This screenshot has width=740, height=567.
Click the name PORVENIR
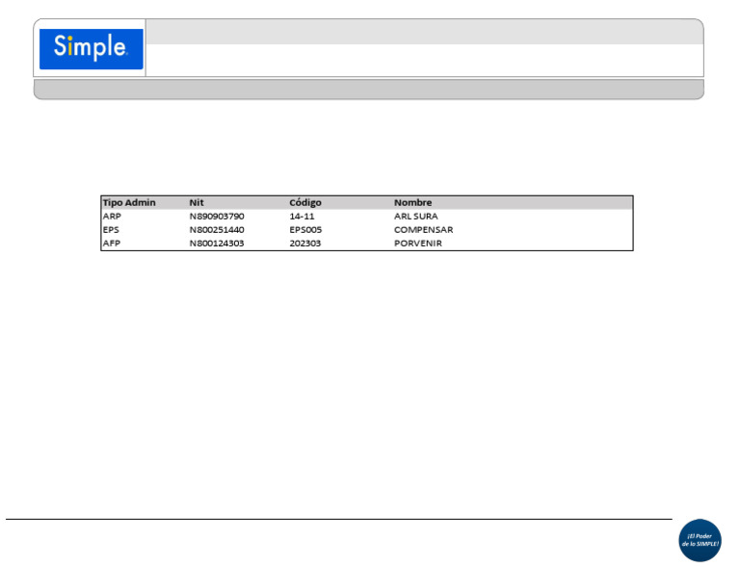pos(418,244)
